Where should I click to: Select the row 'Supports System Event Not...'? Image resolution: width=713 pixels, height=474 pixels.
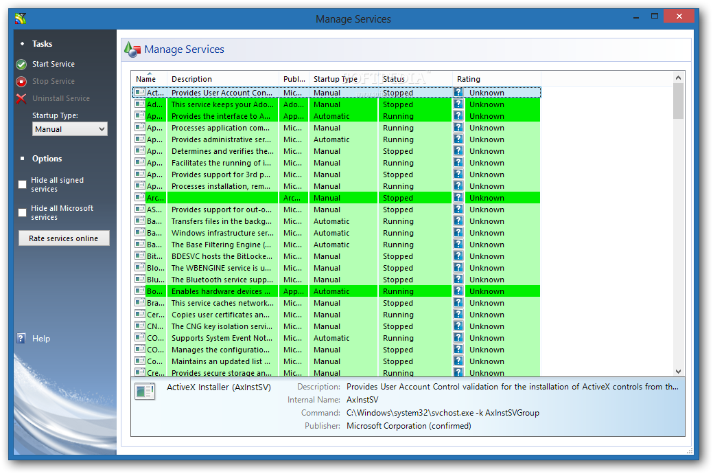tap(336, 338)
